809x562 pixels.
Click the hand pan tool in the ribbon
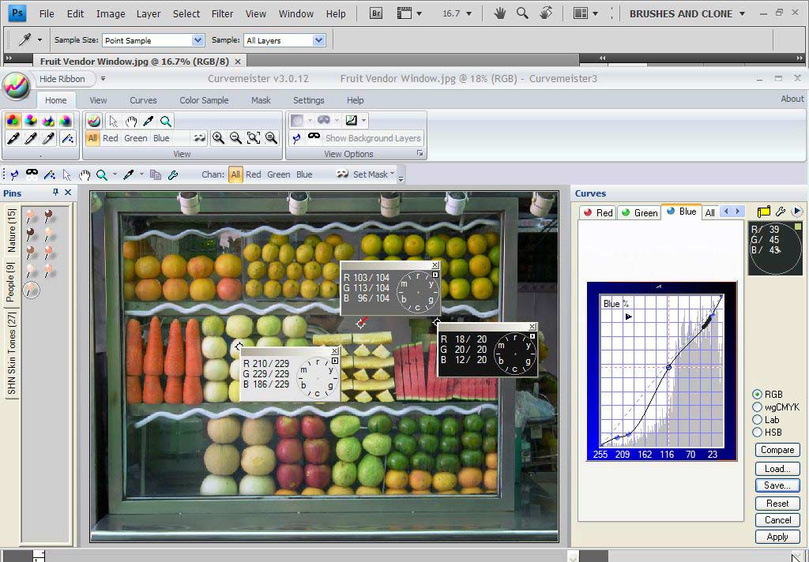coord(131,122)
